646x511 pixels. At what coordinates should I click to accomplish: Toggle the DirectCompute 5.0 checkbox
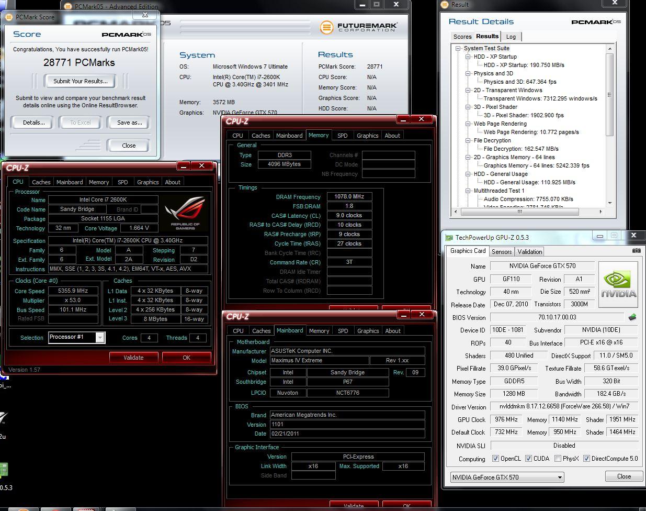(586, 459)
